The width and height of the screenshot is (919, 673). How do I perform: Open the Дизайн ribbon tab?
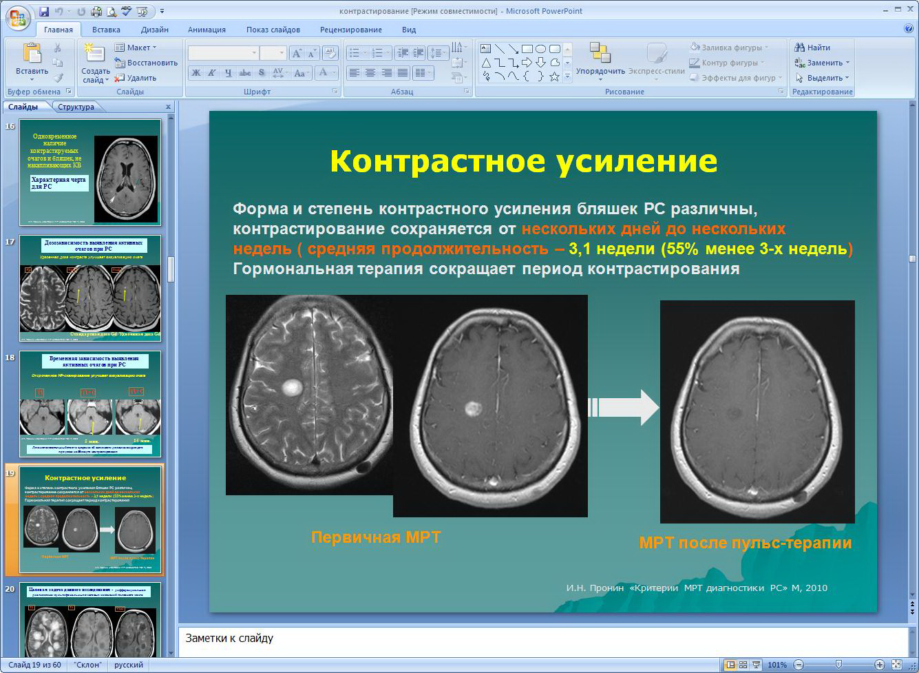(x=155, y=30)
